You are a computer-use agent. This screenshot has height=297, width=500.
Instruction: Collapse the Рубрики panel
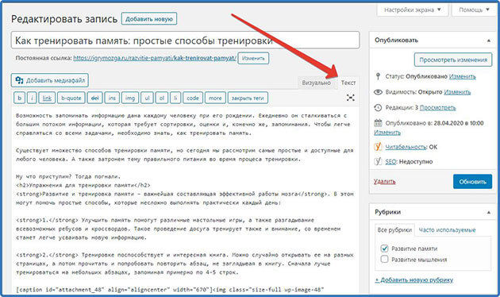tap(489, 213)
